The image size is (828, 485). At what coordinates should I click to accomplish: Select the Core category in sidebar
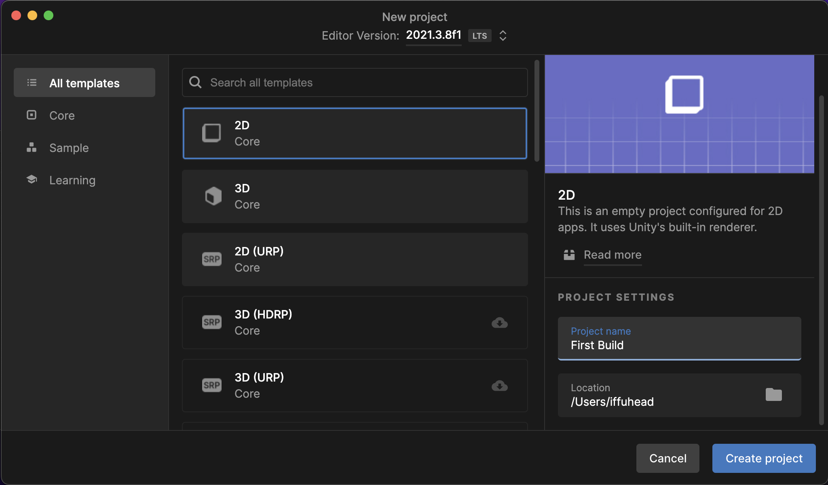62,116
